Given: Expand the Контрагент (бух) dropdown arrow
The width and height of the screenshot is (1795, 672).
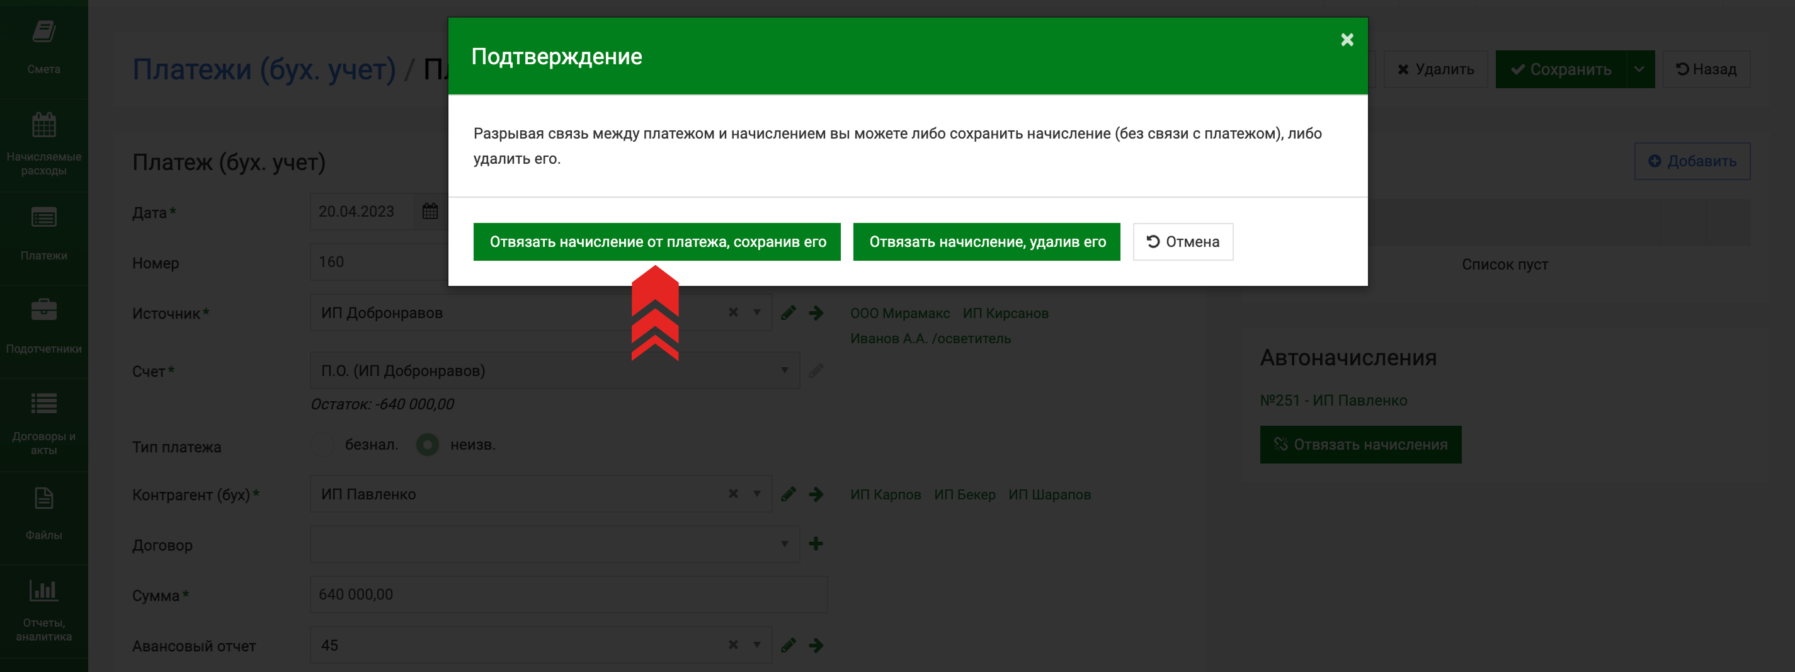Looking at the screenshot, I should tap(757, 494).
